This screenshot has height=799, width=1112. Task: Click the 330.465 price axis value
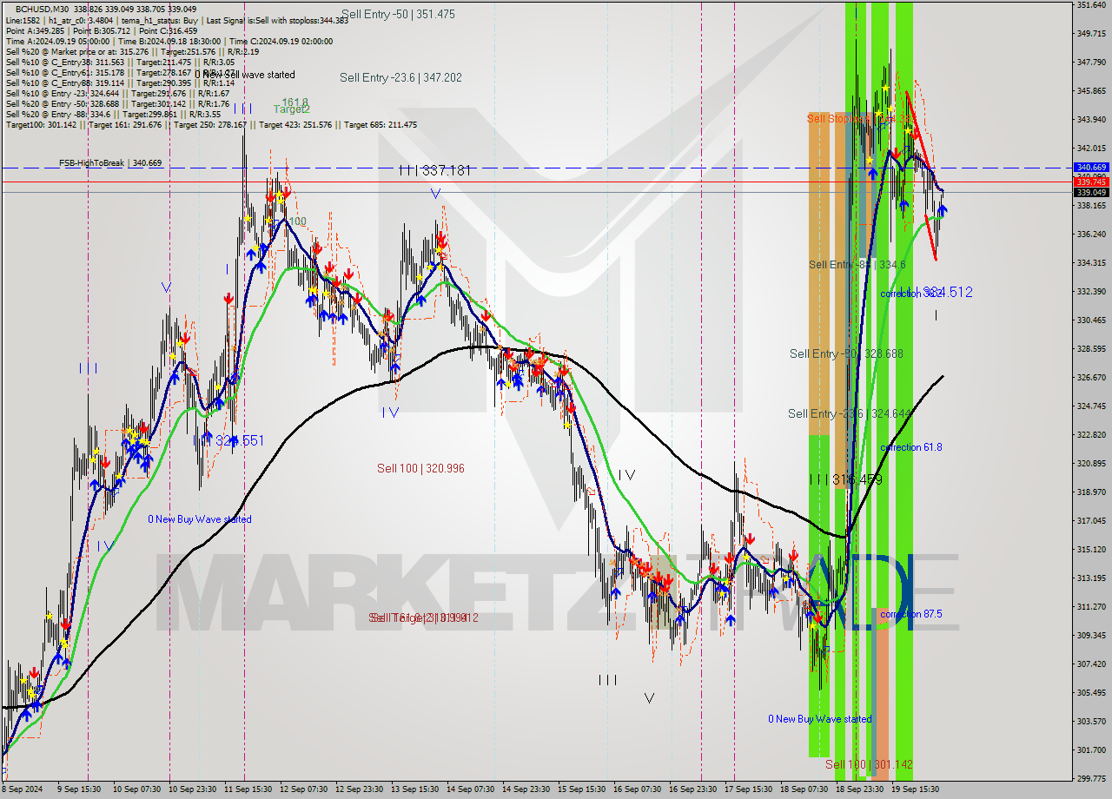[x=1091, y=320]
